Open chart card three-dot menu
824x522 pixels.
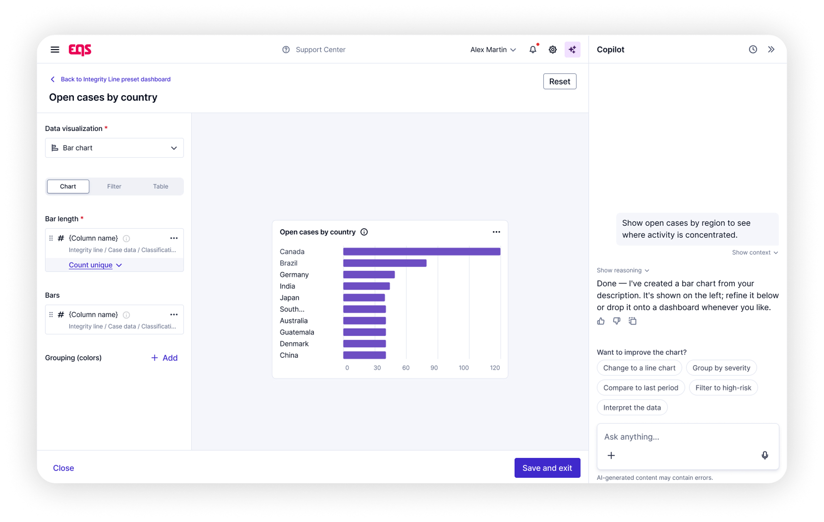click(496, 232)
